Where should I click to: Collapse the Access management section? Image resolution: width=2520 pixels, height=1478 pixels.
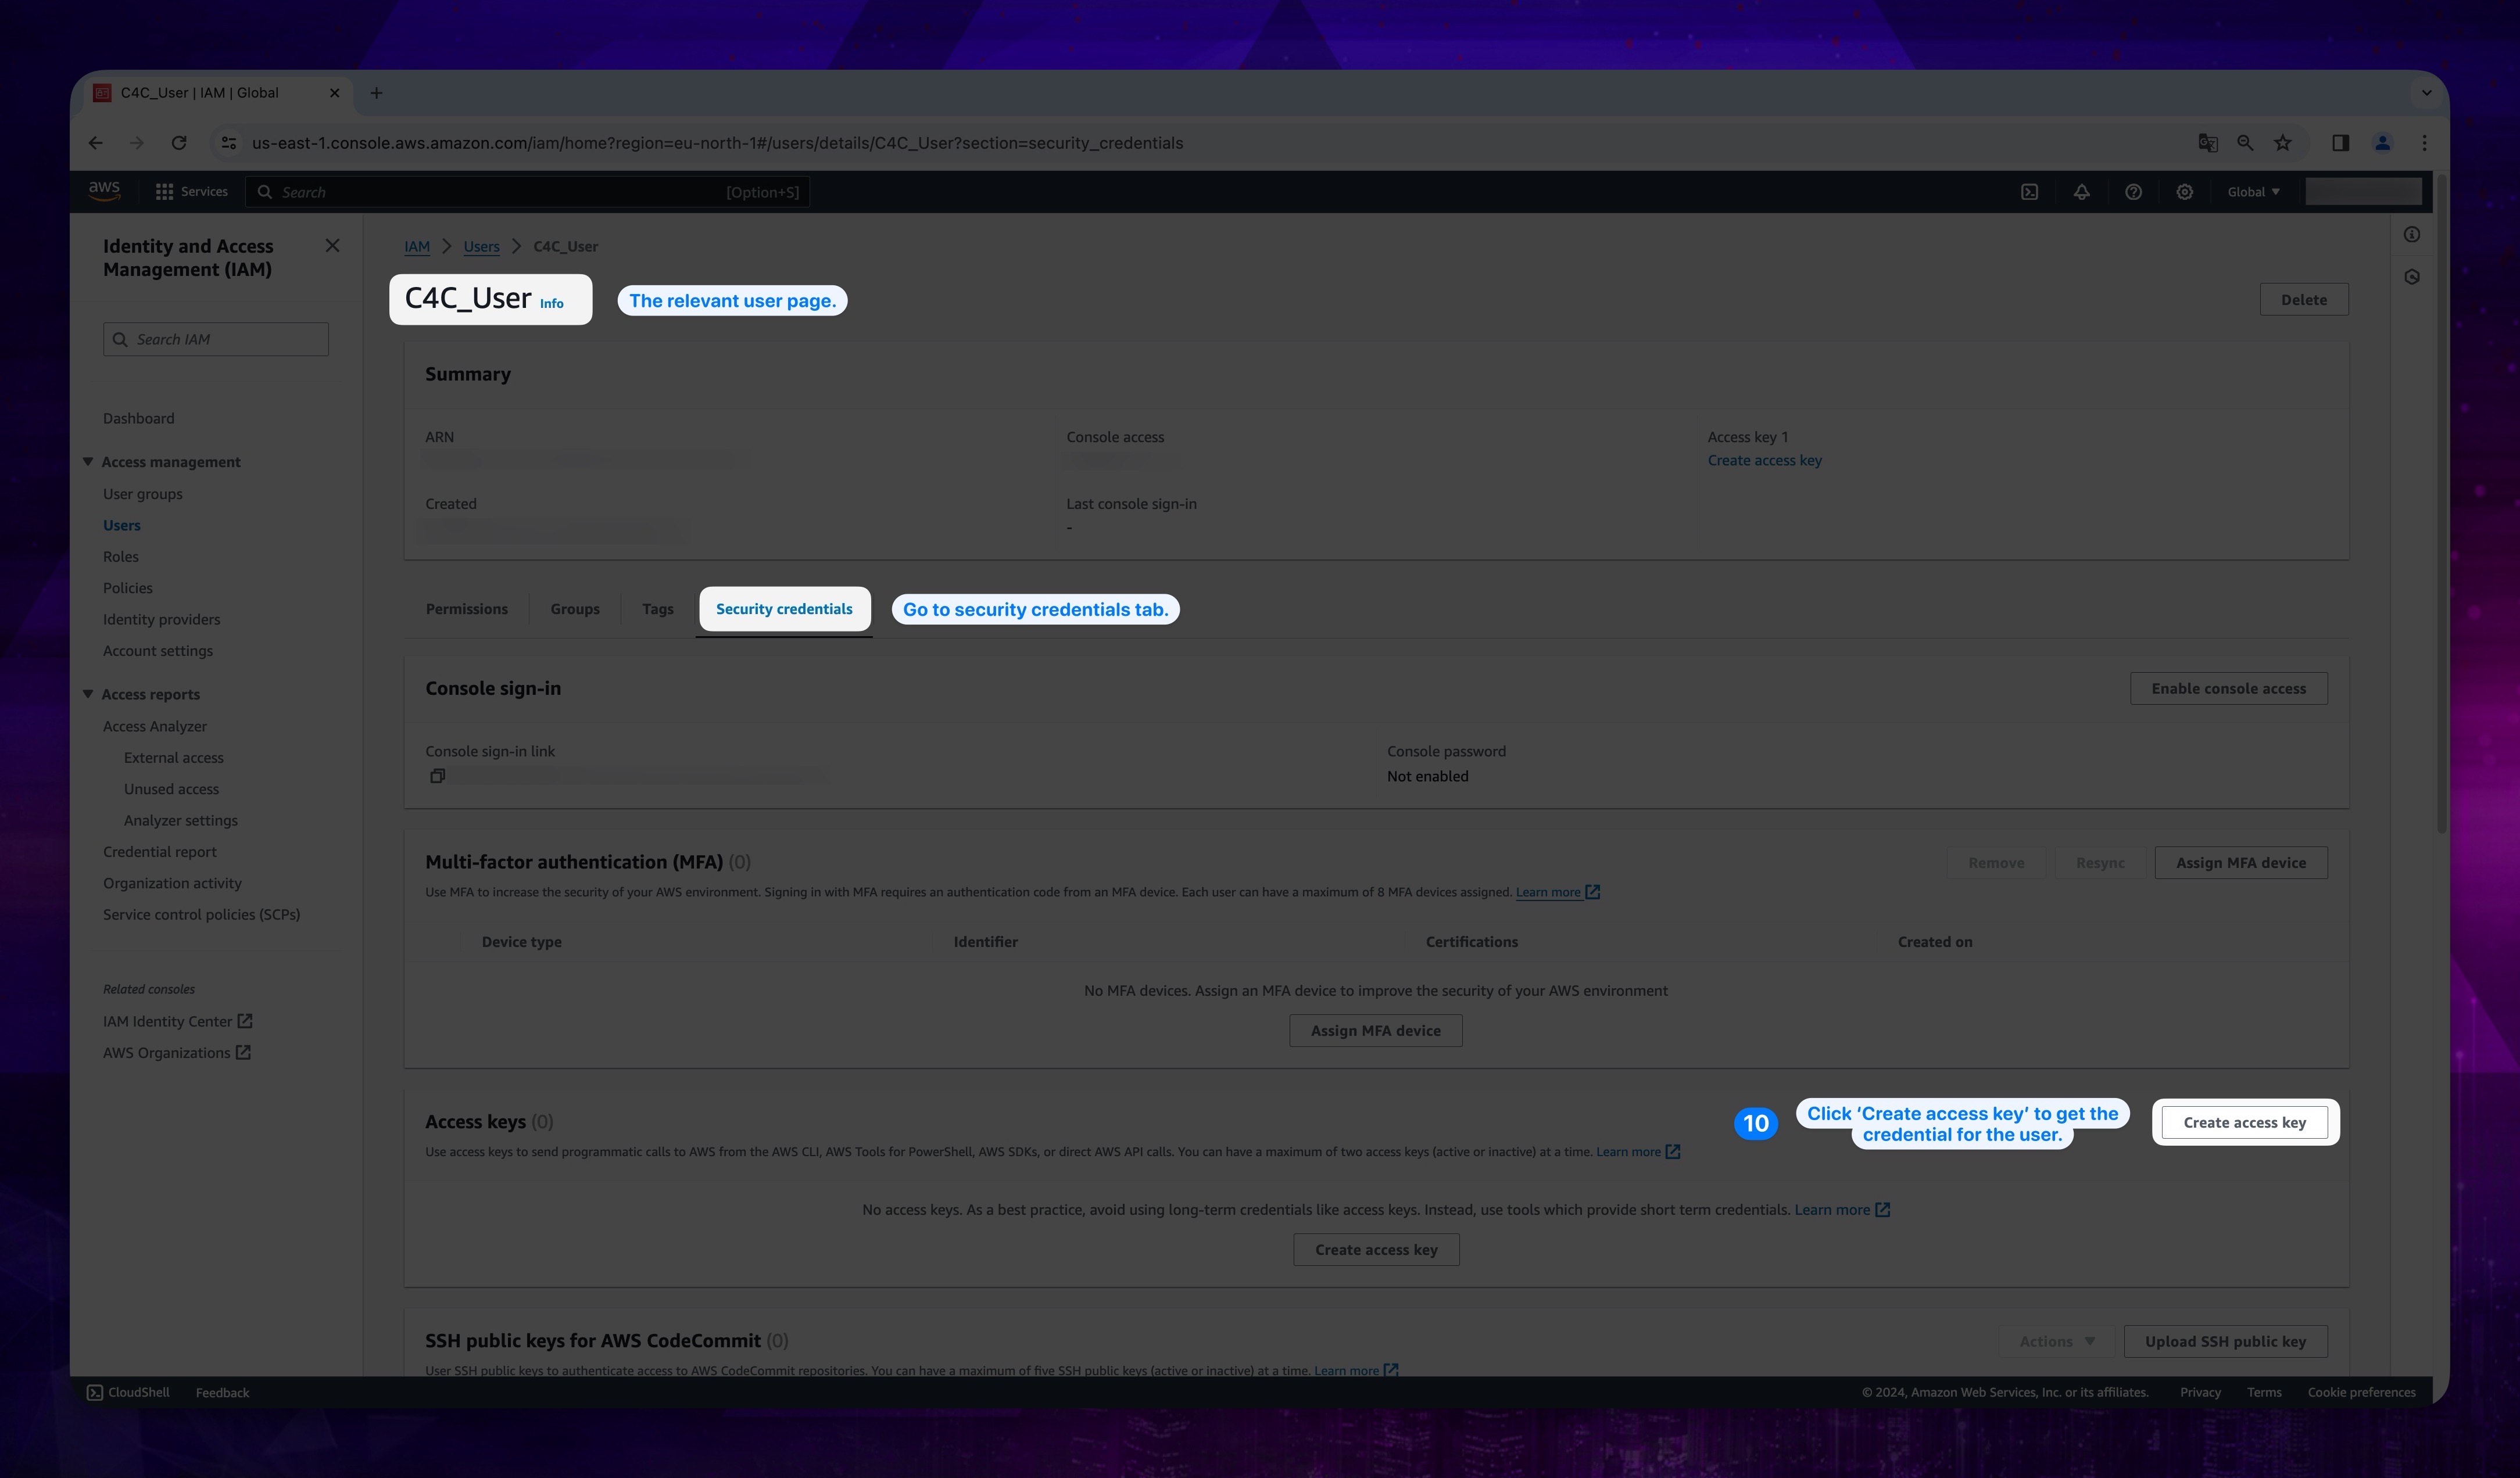88,462
